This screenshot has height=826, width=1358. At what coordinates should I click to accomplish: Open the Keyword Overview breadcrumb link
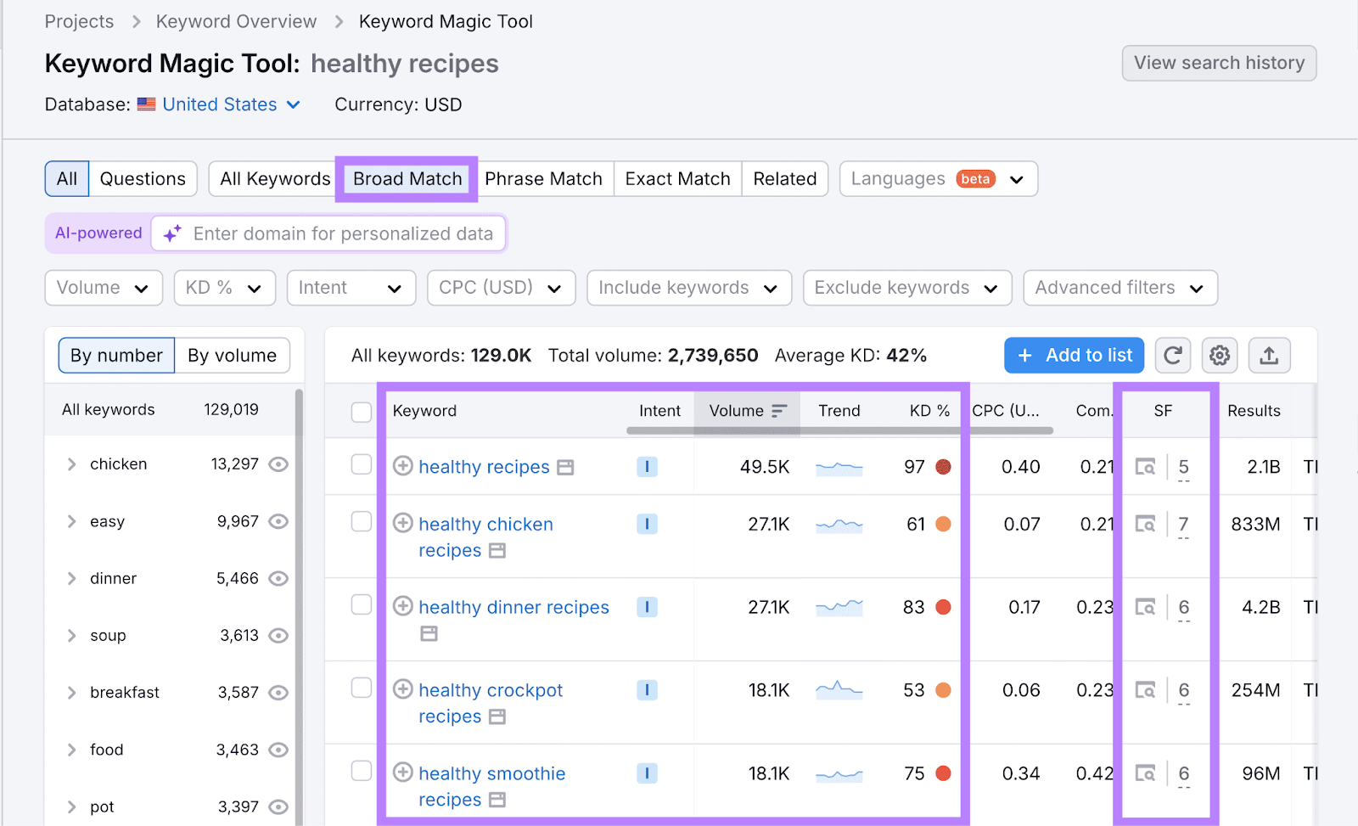pos(235,21)
